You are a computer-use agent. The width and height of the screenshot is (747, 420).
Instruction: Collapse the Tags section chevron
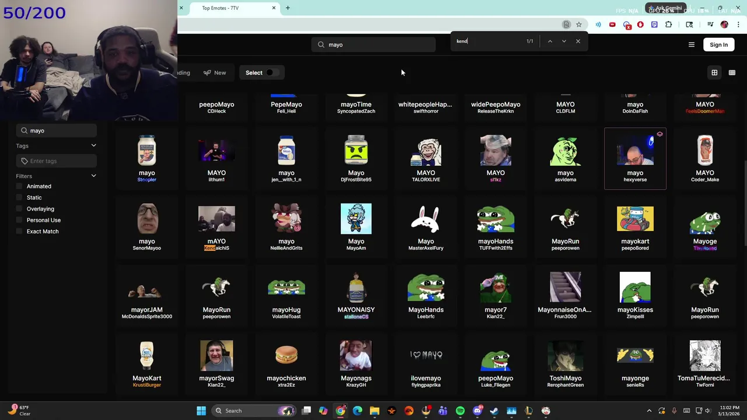[x=93, y=146]
